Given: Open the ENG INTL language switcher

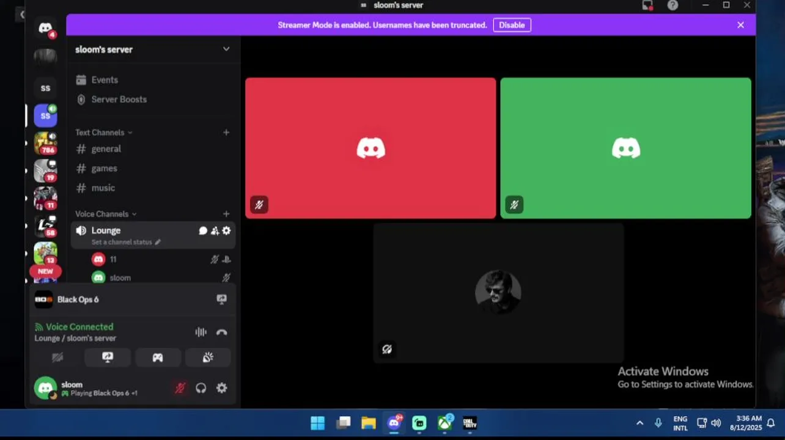Looking at the screenshot, I should 680,423.
